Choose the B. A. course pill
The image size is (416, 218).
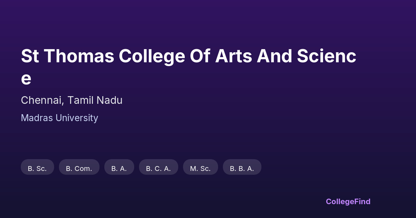pyautogui.click(x=119, y=169)
